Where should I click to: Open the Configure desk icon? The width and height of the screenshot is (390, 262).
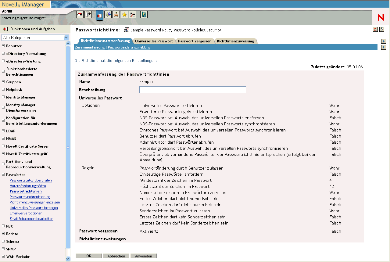[116, 14]
